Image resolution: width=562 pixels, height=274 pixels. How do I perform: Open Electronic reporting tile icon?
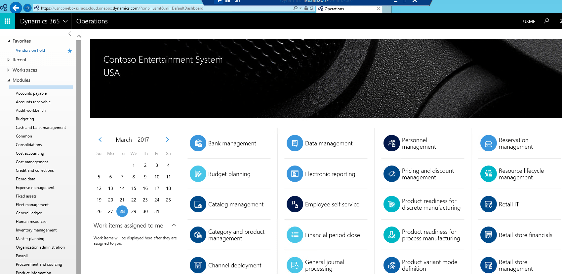click(x=295, y=174)
